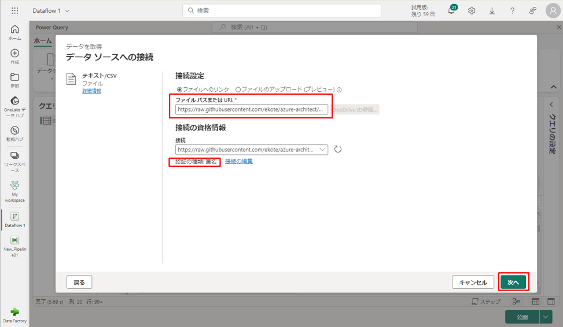Screen dimensions: 563x327
Task: Switch to data table view icon in status bar
Action: click(x=536, y=302)
